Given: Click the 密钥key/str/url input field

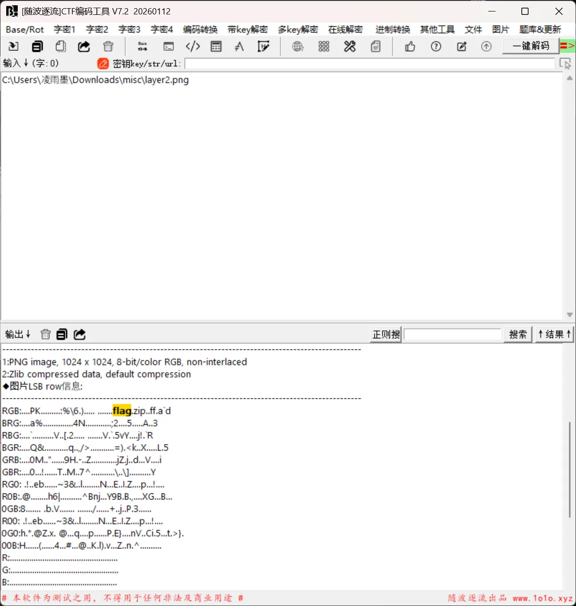Looking at the screenshot, I should (370, 63).
